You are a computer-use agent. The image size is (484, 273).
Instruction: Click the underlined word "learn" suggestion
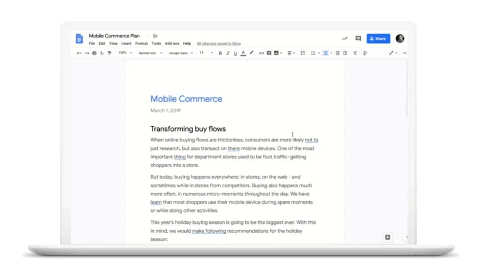coord(156,202)
